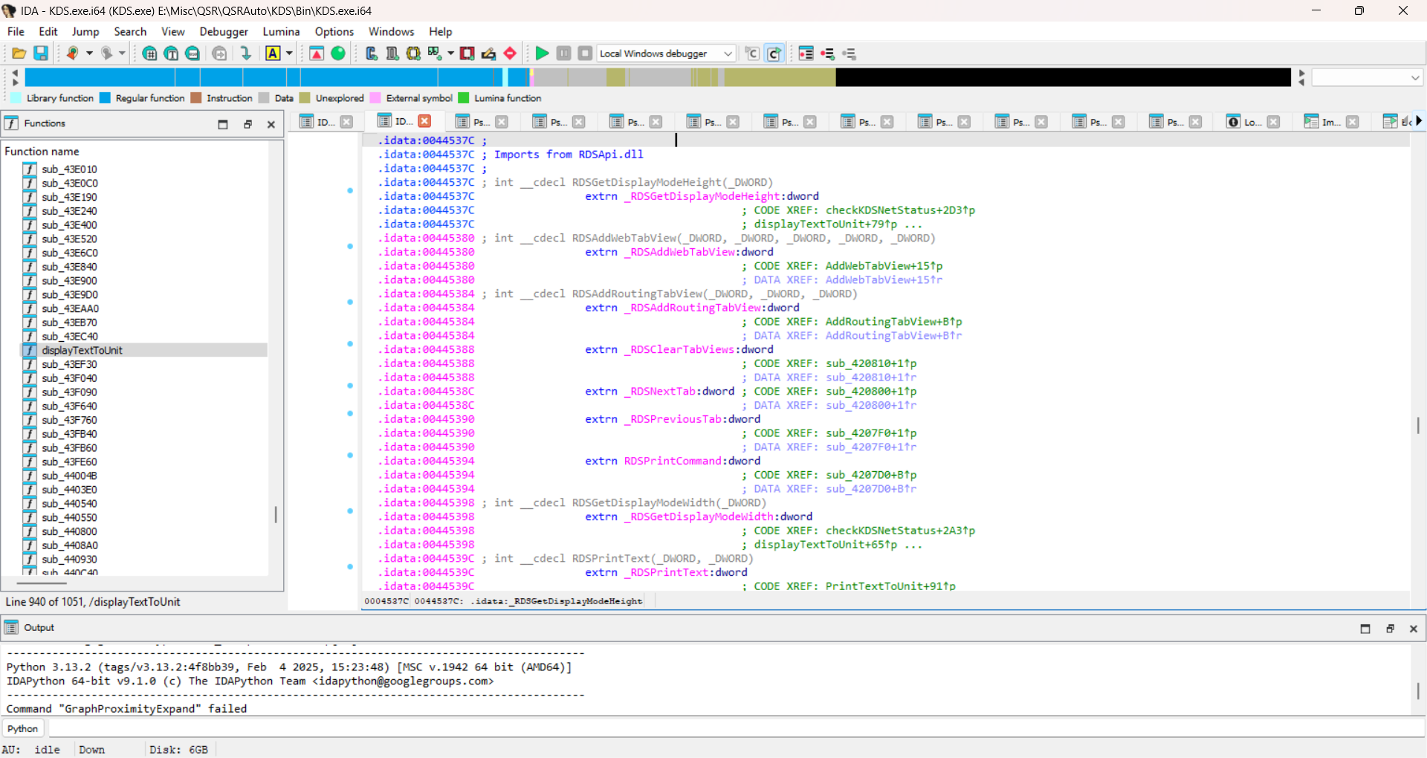This screenshot has height=758, width=1427.
Task: Click the yellow brackets toolbar icon
Action: (x=413, y=54)
